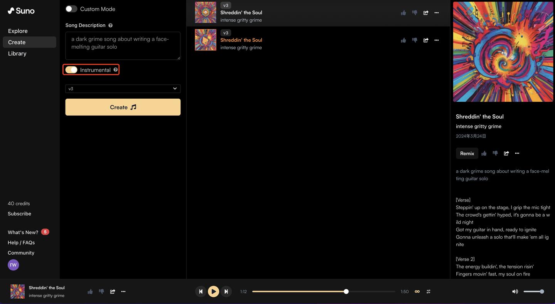Click the total duration 1:50
This screenshot has width=555, height=304.
[x=405, y=292]
